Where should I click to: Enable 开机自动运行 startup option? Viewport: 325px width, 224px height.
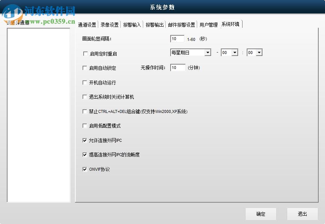click(85, 83)
